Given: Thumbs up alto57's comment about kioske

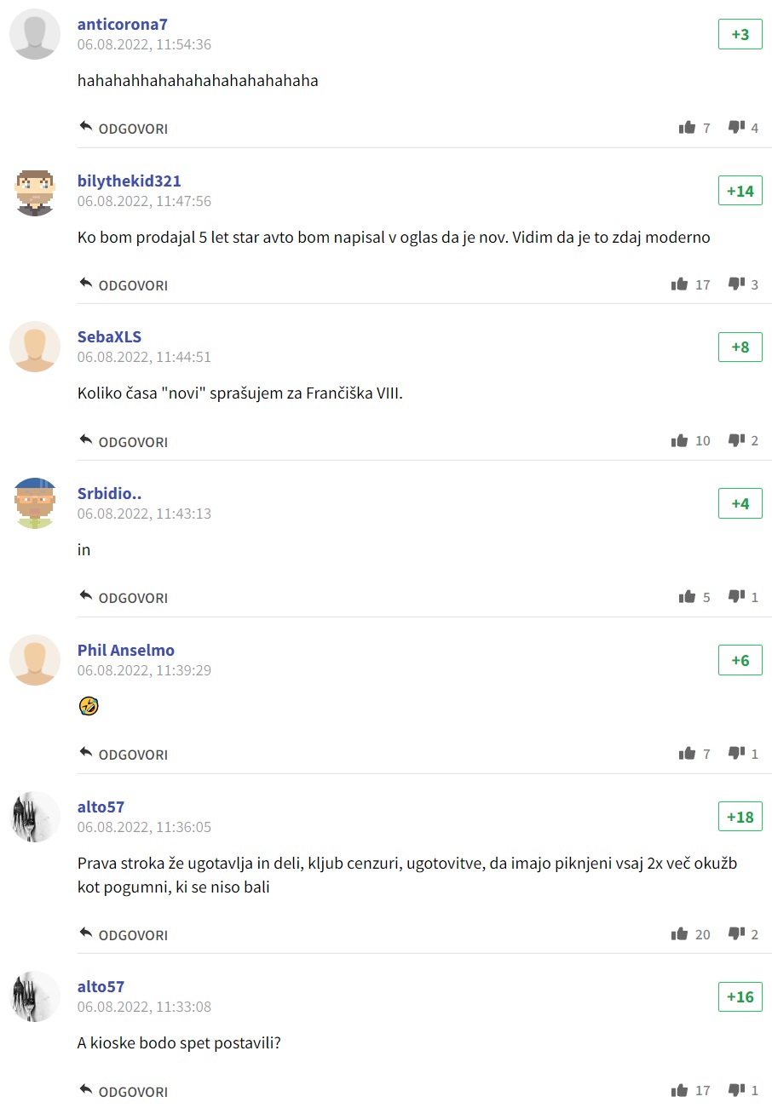Looking at the screenshot, I should click(680, 1091).
